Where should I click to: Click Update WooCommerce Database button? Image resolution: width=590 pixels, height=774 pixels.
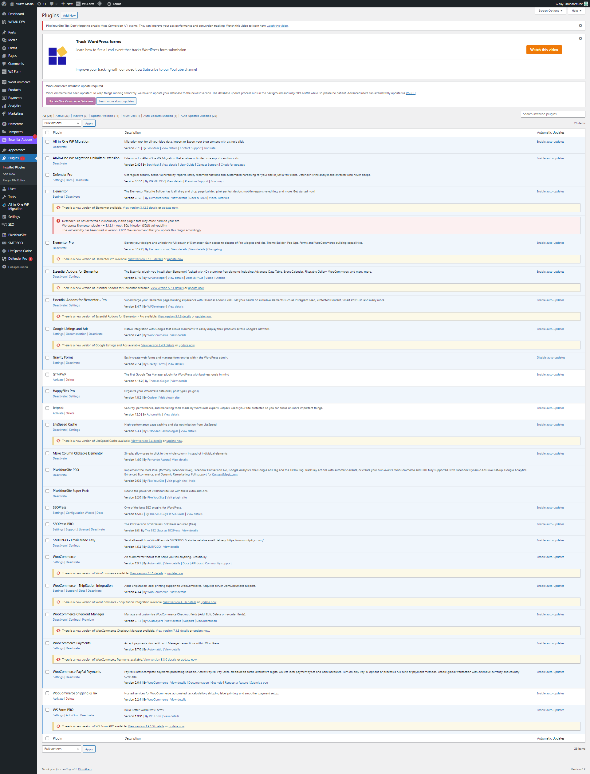(x=71, y=101)
